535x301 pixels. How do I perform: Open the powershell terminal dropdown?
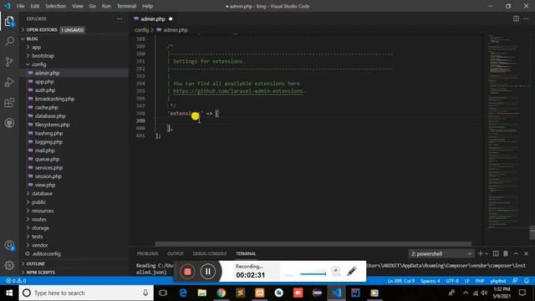click(x=441, y=253)
